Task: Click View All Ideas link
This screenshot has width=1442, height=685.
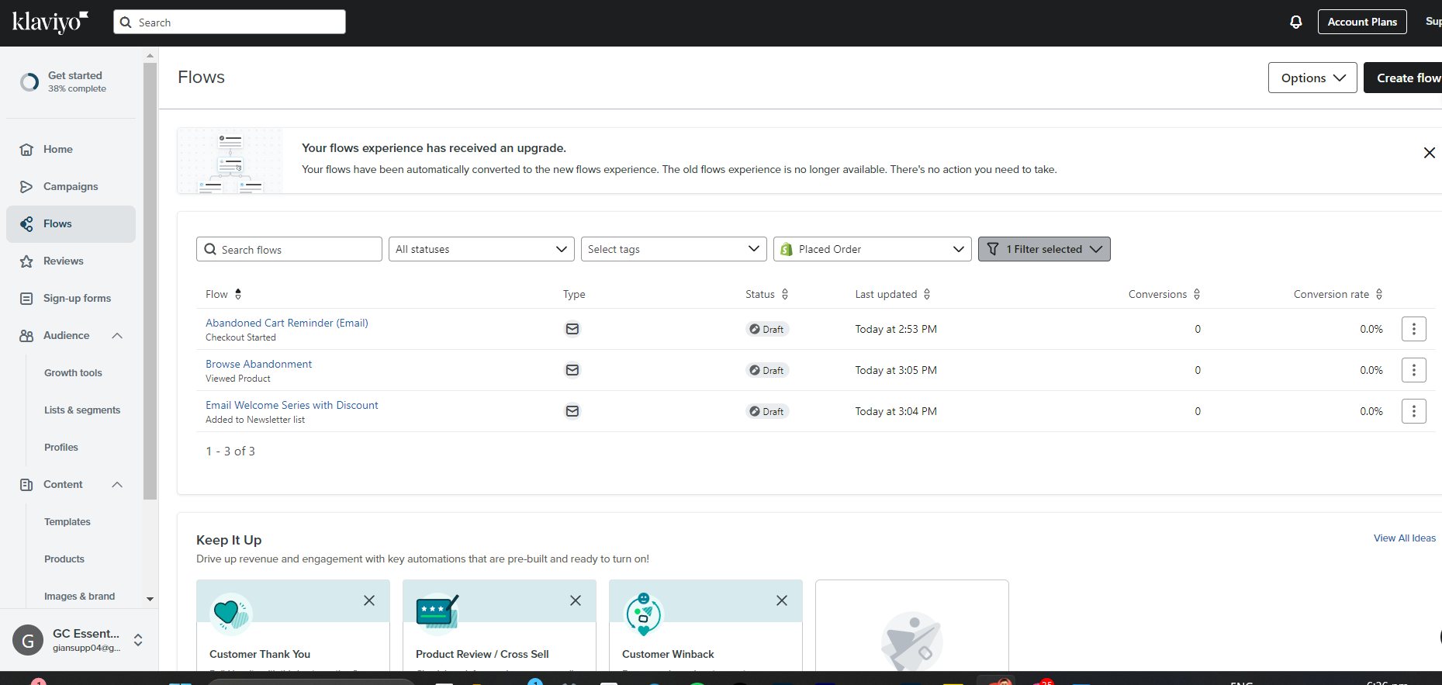Action: [1404, 538]
